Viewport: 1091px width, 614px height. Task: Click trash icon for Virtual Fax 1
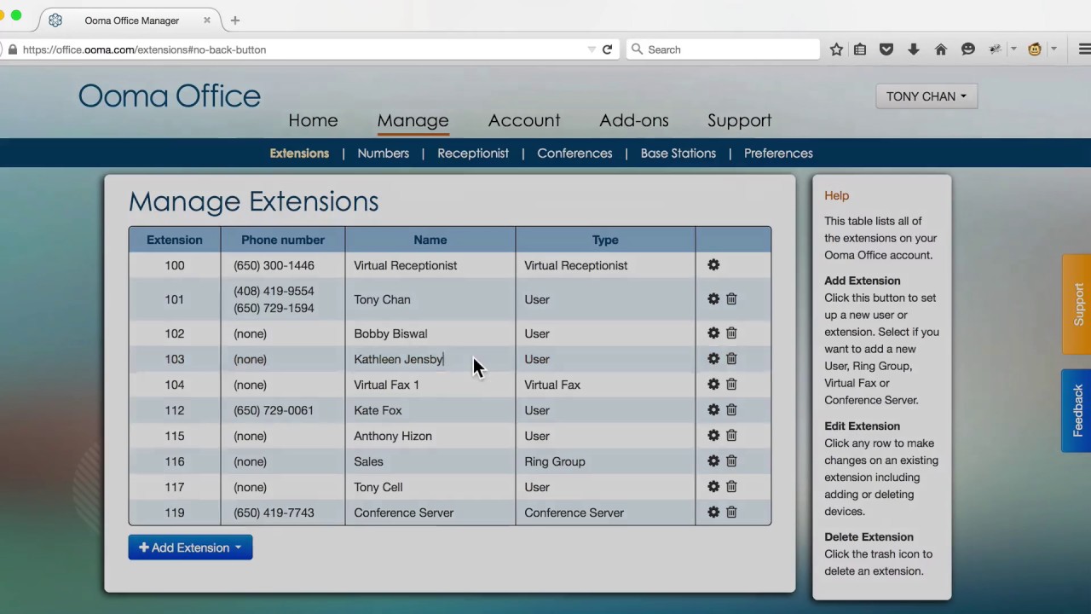click(x=731, y=385)
